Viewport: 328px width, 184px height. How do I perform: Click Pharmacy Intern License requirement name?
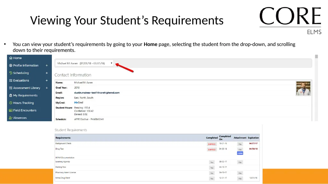66,172
